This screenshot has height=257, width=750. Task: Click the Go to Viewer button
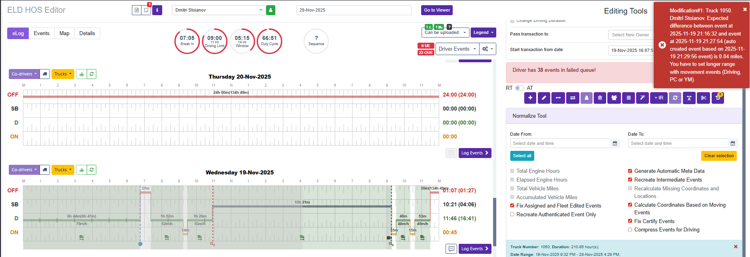tap(437, 10)
